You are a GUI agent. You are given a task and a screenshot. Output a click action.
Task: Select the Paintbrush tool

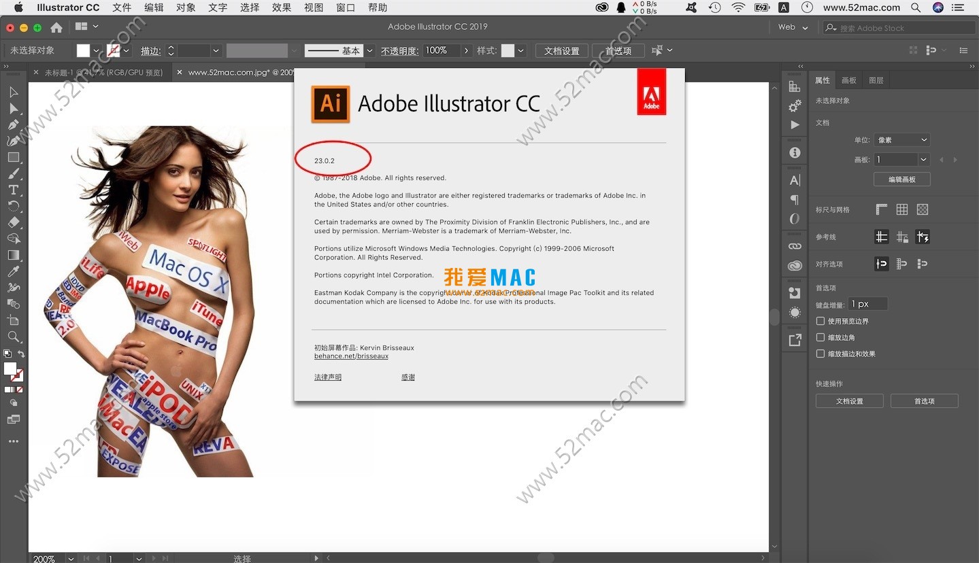(x=14, y=173)
